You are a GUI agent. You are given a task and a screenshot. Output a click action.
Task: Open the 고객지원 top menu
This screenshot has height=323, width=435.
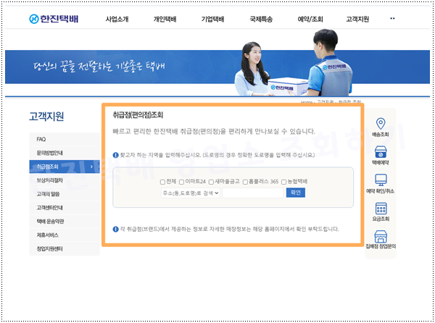pyautogui.click(x=357, y=19)
